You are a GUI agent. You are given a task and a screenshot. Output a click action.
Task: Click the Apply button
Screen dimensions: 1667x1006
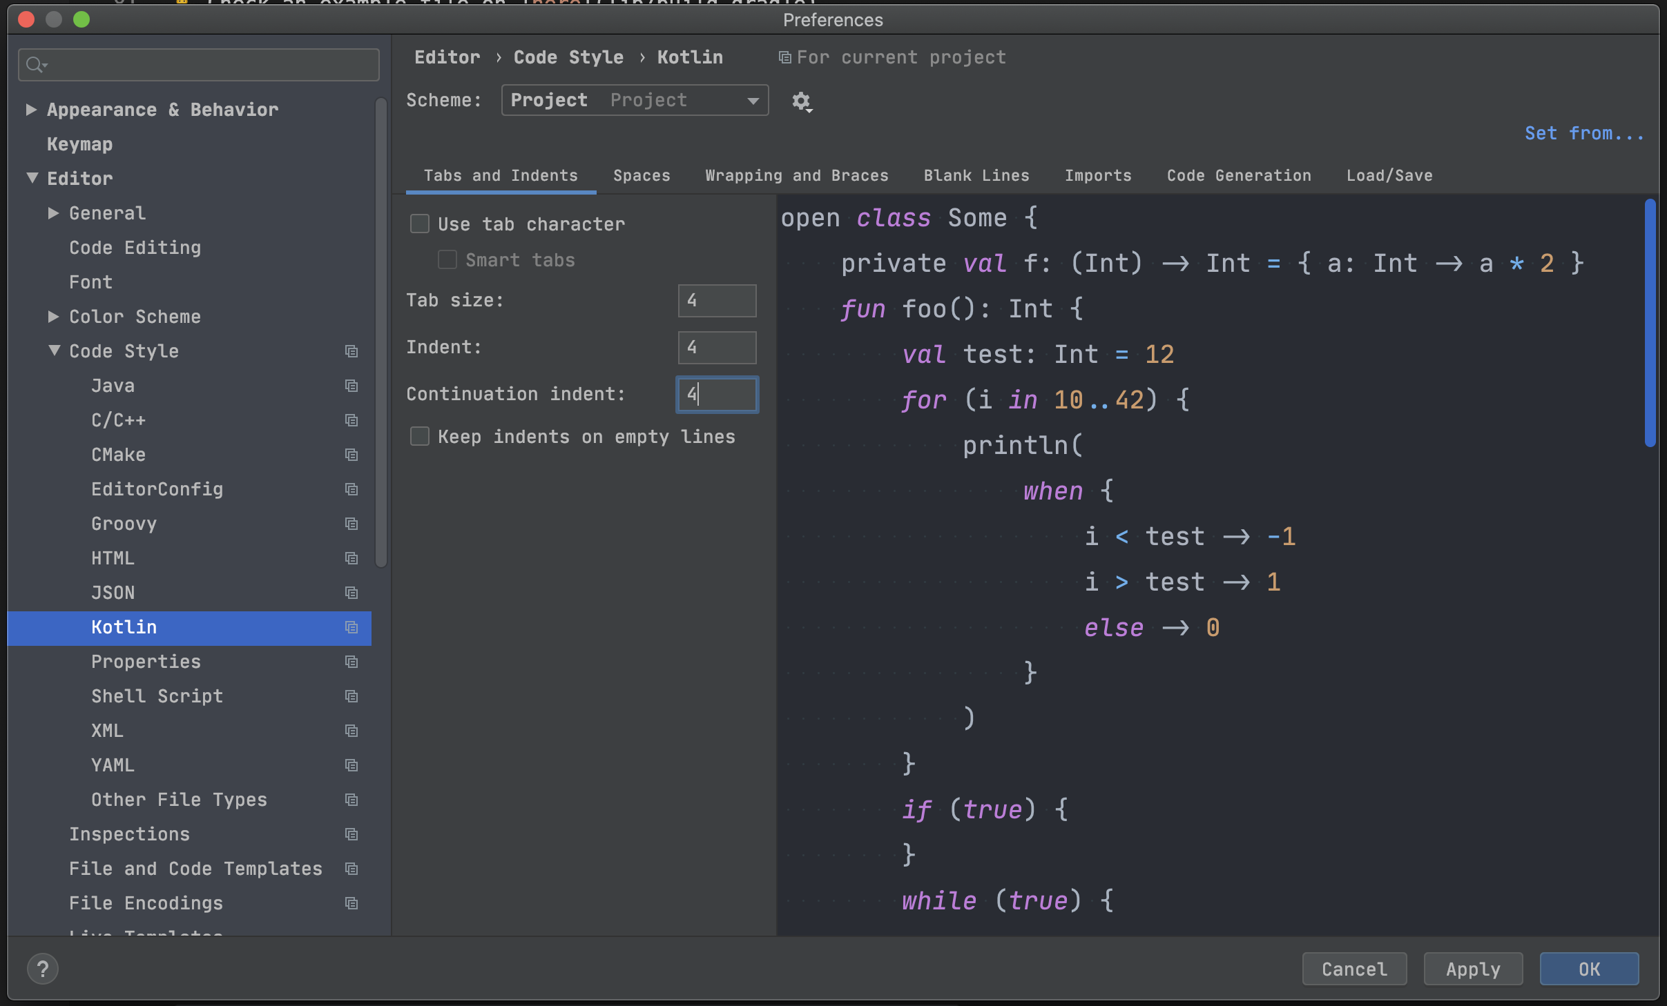[x=1473, y=969]
